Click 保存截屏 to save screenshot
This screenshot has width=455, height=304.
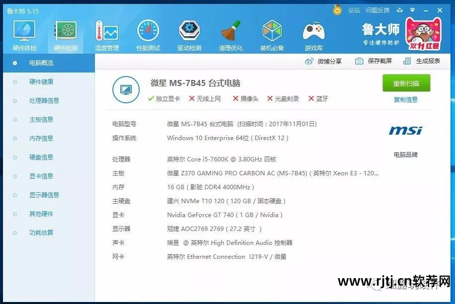pos(374,61)
